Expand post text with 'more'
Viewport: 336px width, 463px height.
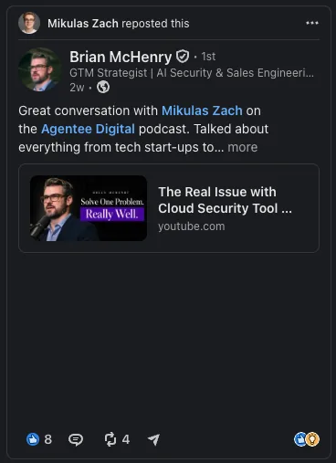click(243, 147)
